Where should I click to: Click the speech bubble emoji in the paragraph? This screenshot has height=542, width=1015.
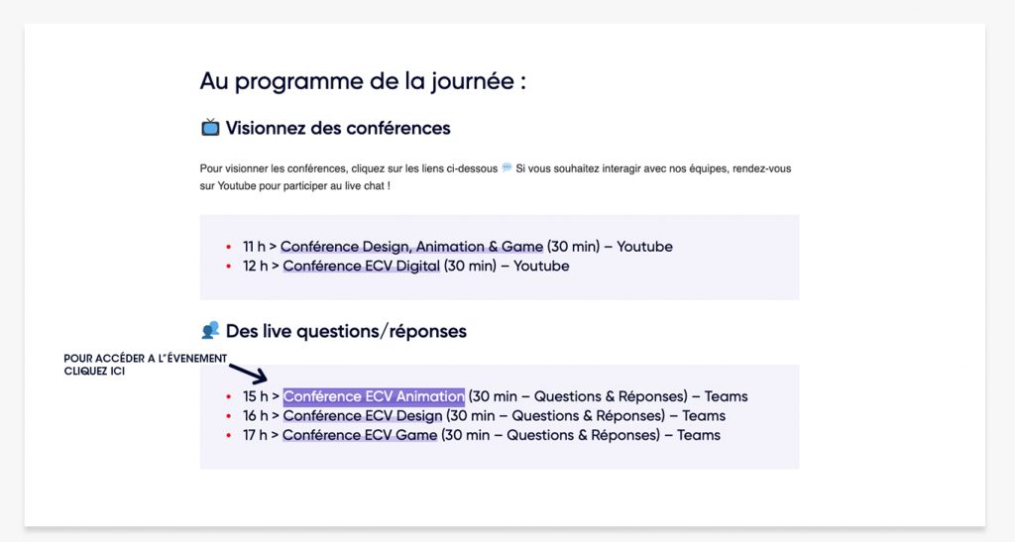tap(507, 167)
